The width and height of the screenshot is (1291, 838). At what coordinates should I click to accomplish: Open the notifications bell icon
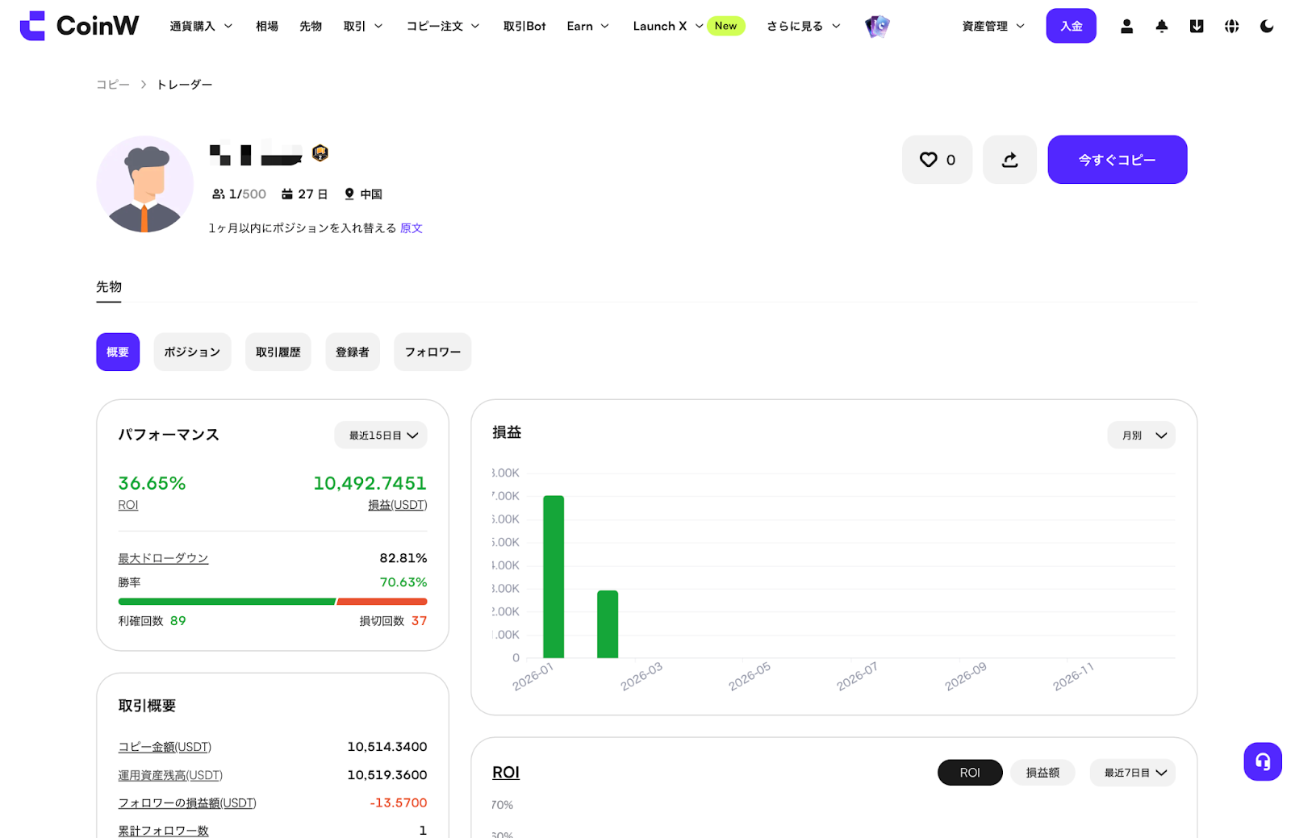(1161, 26)
